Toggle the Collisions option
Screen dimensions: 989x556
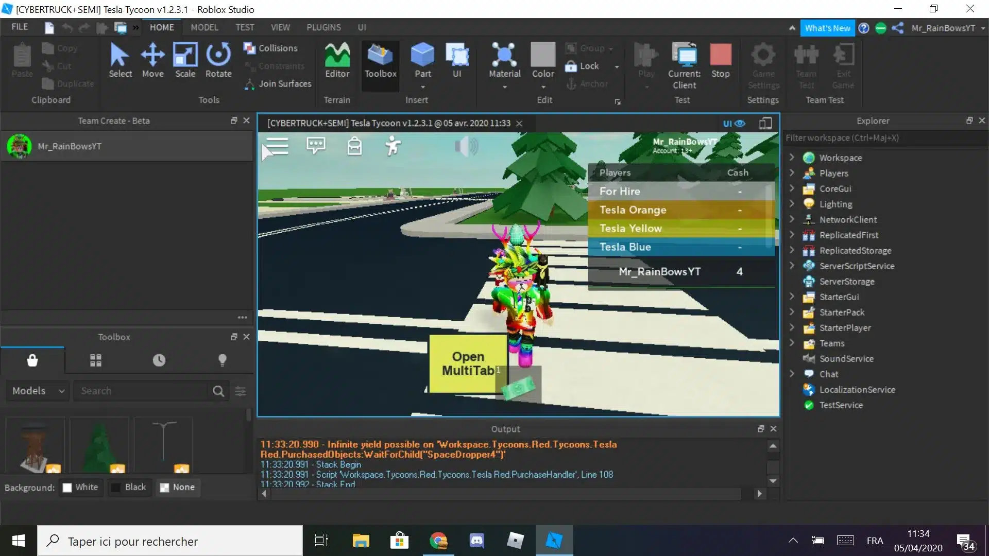click(271, 48)
